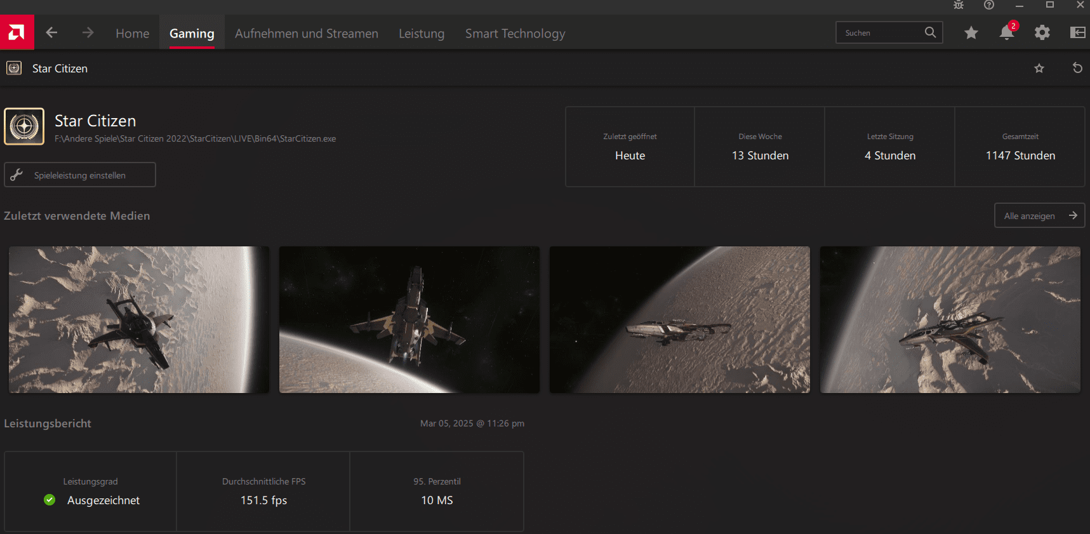Minimize the AMD Software window
Viewport: 1090px width, 534px height.
tap(1020, 5)
